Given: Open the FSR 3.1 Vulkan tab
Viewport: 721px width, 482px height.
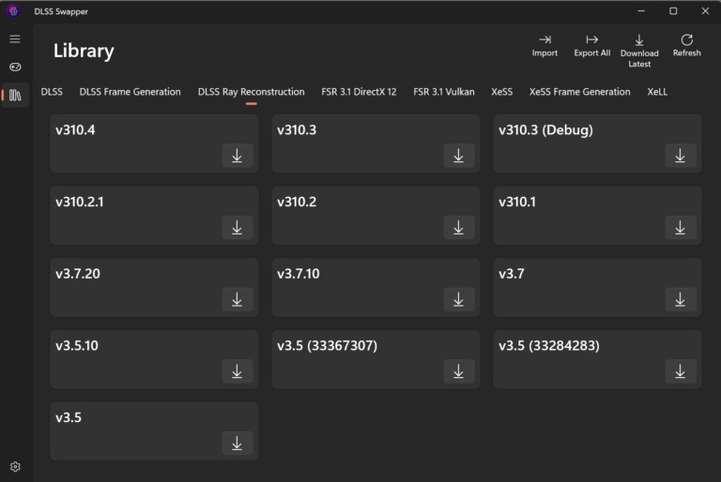Looking at the screenshot, I should [443, 92].
